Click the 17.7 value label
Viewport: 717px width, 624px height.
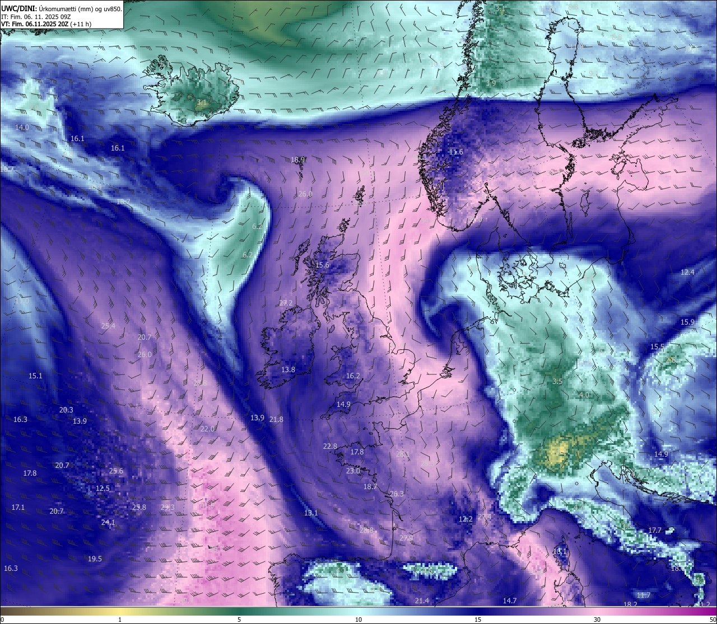655,531
